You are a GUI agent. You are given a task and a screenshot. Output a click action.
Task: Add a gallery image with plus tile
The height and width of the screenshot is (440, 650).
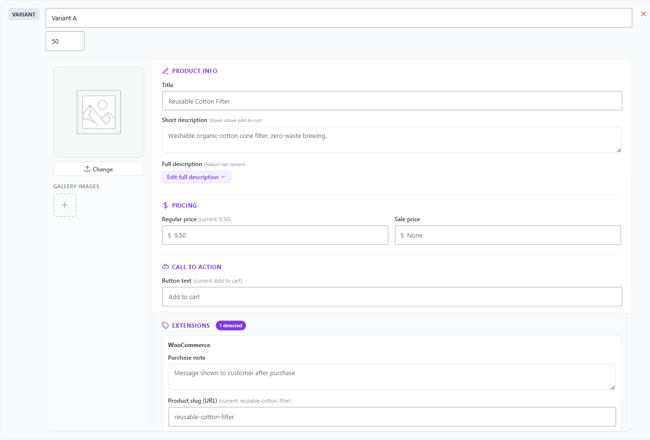[64, 205]
